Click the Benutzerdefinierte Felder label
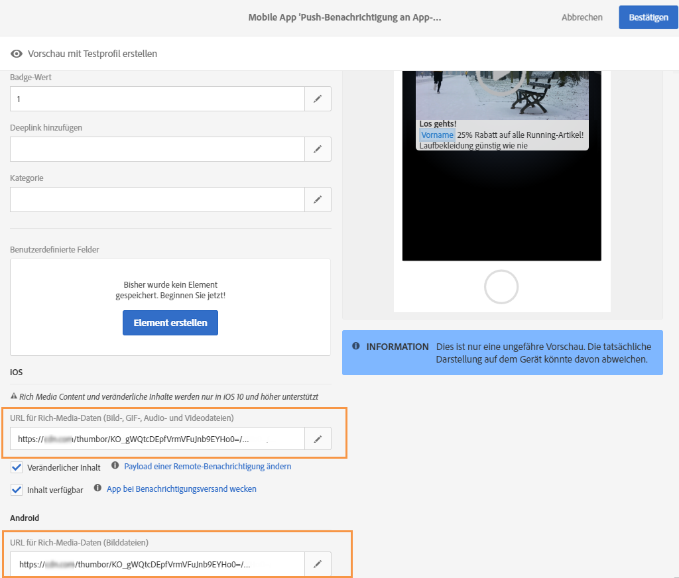 coord(54,250)
